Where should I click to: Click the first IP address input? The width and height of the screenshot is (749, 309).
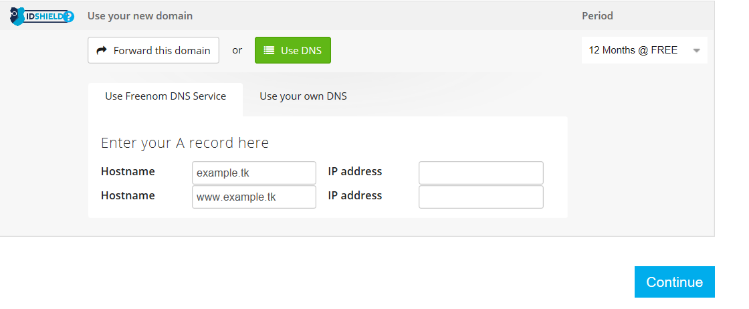(x=481, y=173)
